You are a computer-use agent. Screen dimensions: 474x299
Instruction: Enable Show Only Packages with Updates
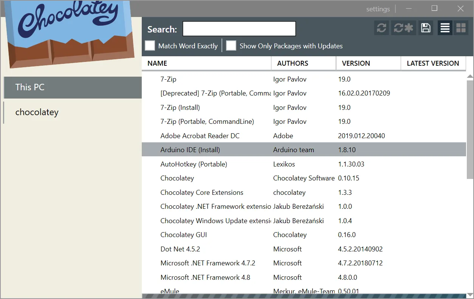tap(231, 46)
